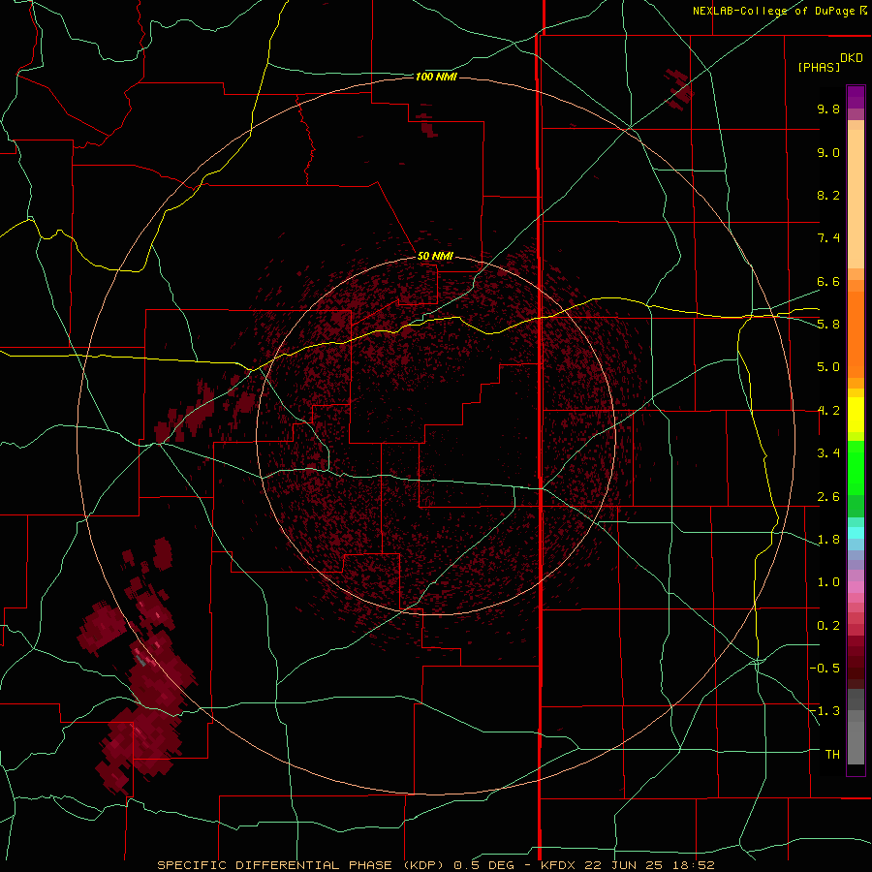Click the "TH" threshold label on the scale
The image size is (872, 872).
click(832, 755)
